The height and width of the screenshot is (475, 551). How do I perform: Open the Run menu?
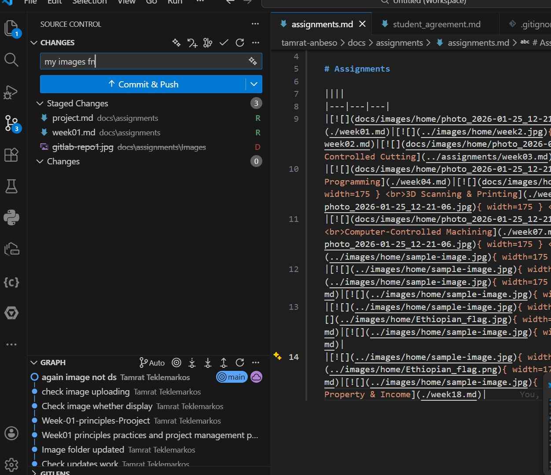tap(175, 2)
